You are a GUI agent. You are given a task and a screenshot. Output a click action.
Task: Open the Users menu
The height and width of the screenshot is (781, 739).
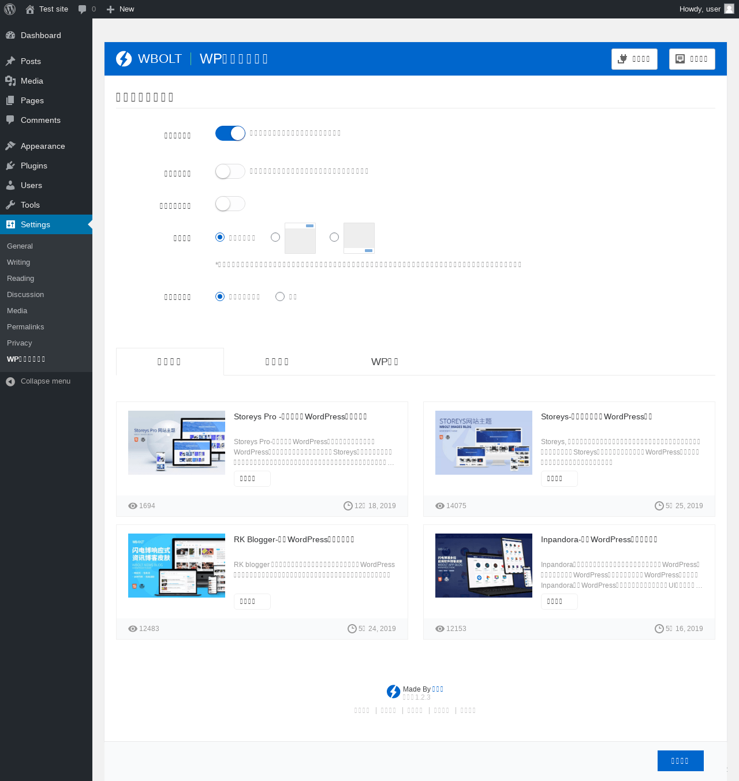46,185
